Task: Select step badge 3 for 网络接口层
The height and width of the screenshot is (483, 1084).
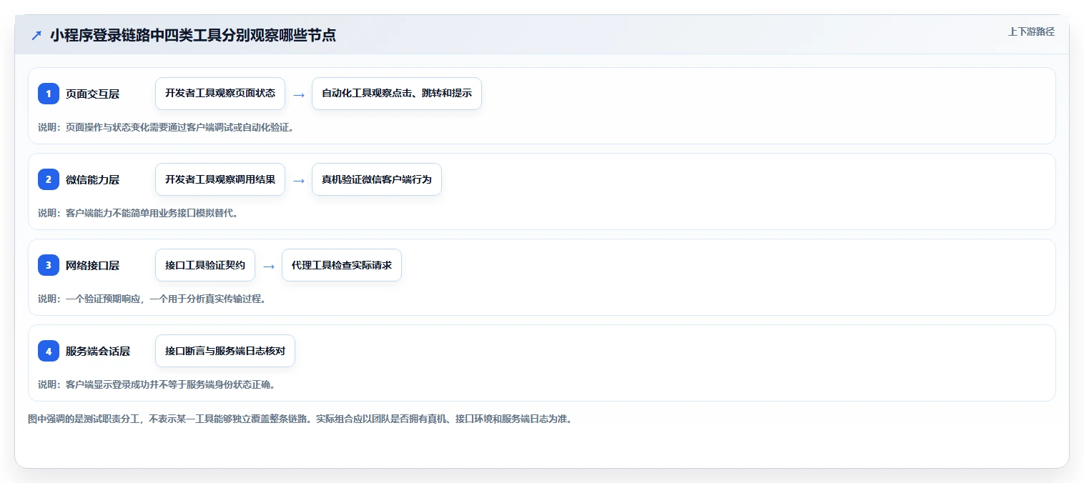Action: (x=49, y=265)
